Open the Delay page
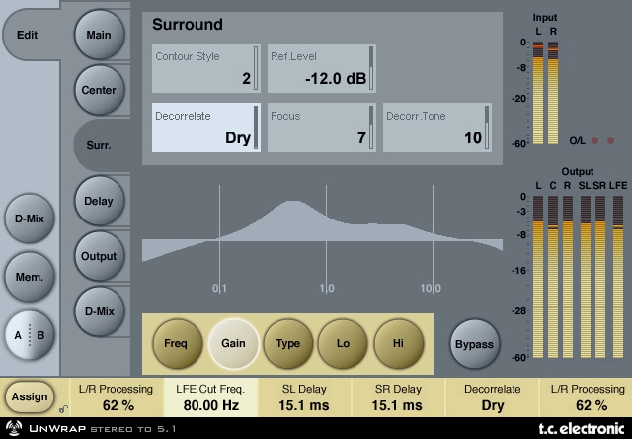The image size is (632, 439). [x=99, y=201]
